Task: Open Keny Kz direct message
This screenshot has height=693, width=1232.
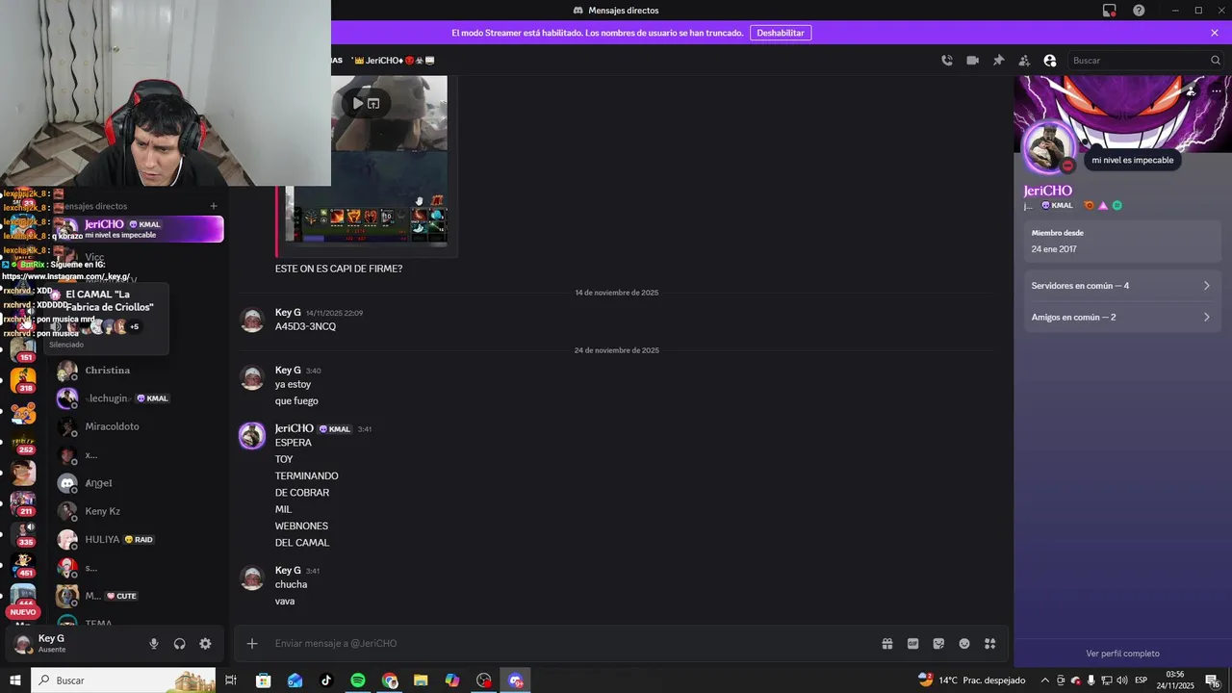Action: click(x=140, y=511)
